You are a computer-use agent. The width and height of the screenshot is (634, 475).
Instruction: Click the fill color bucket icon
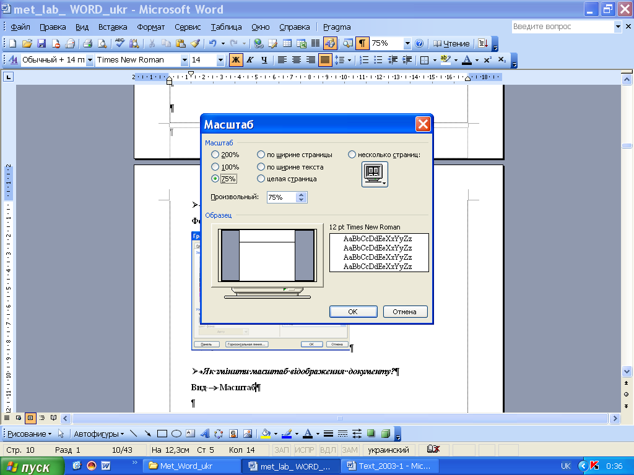[x=266, y=434]
